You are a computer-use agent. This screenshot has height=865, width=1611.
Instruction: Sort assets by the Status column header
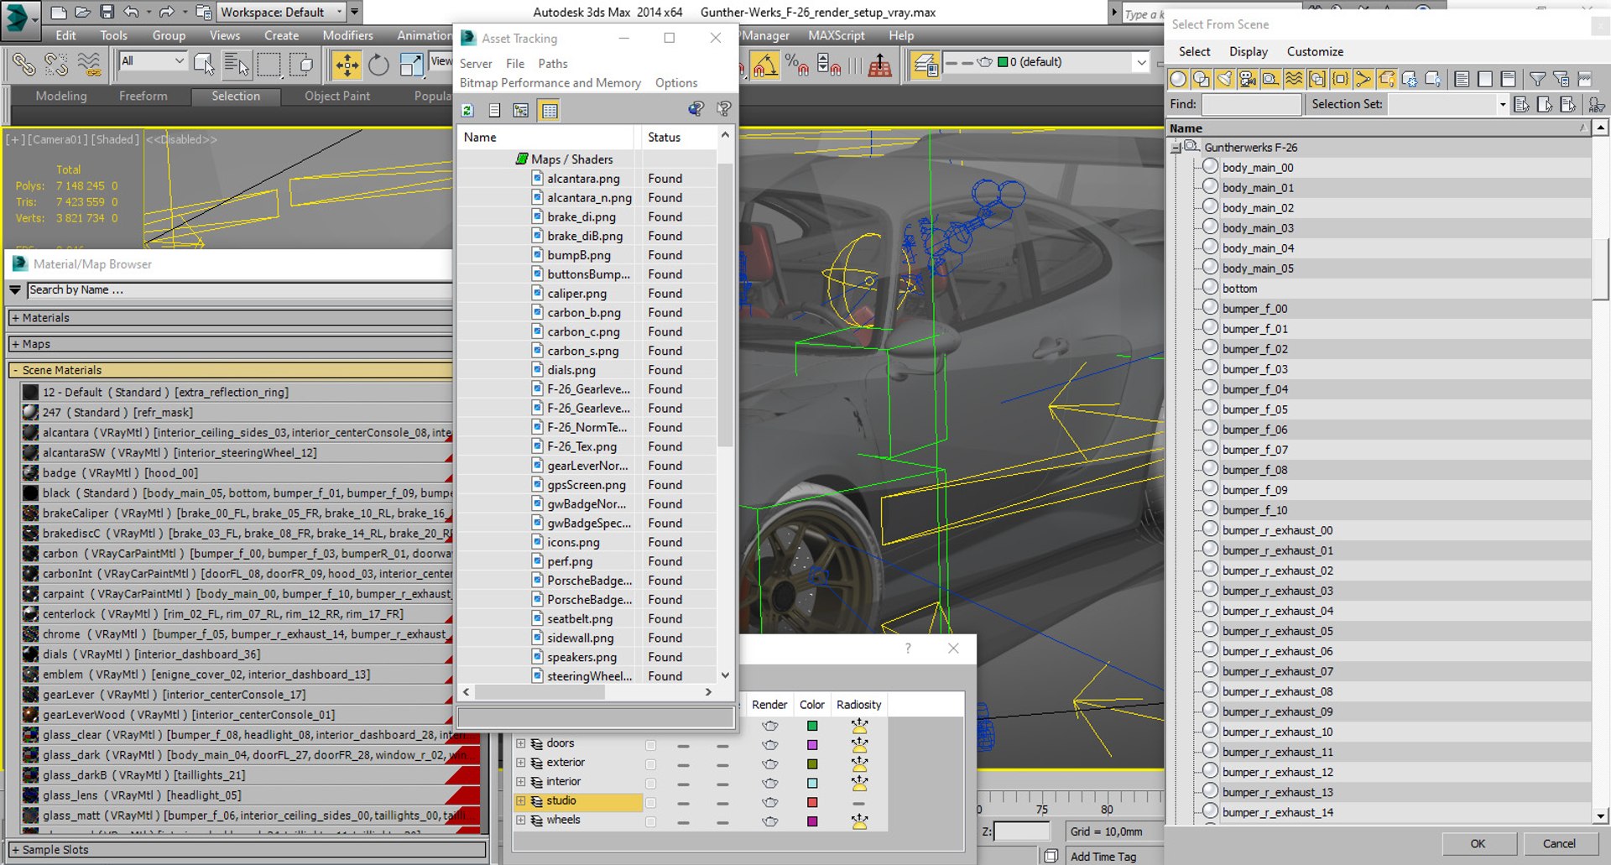point(678,138)
